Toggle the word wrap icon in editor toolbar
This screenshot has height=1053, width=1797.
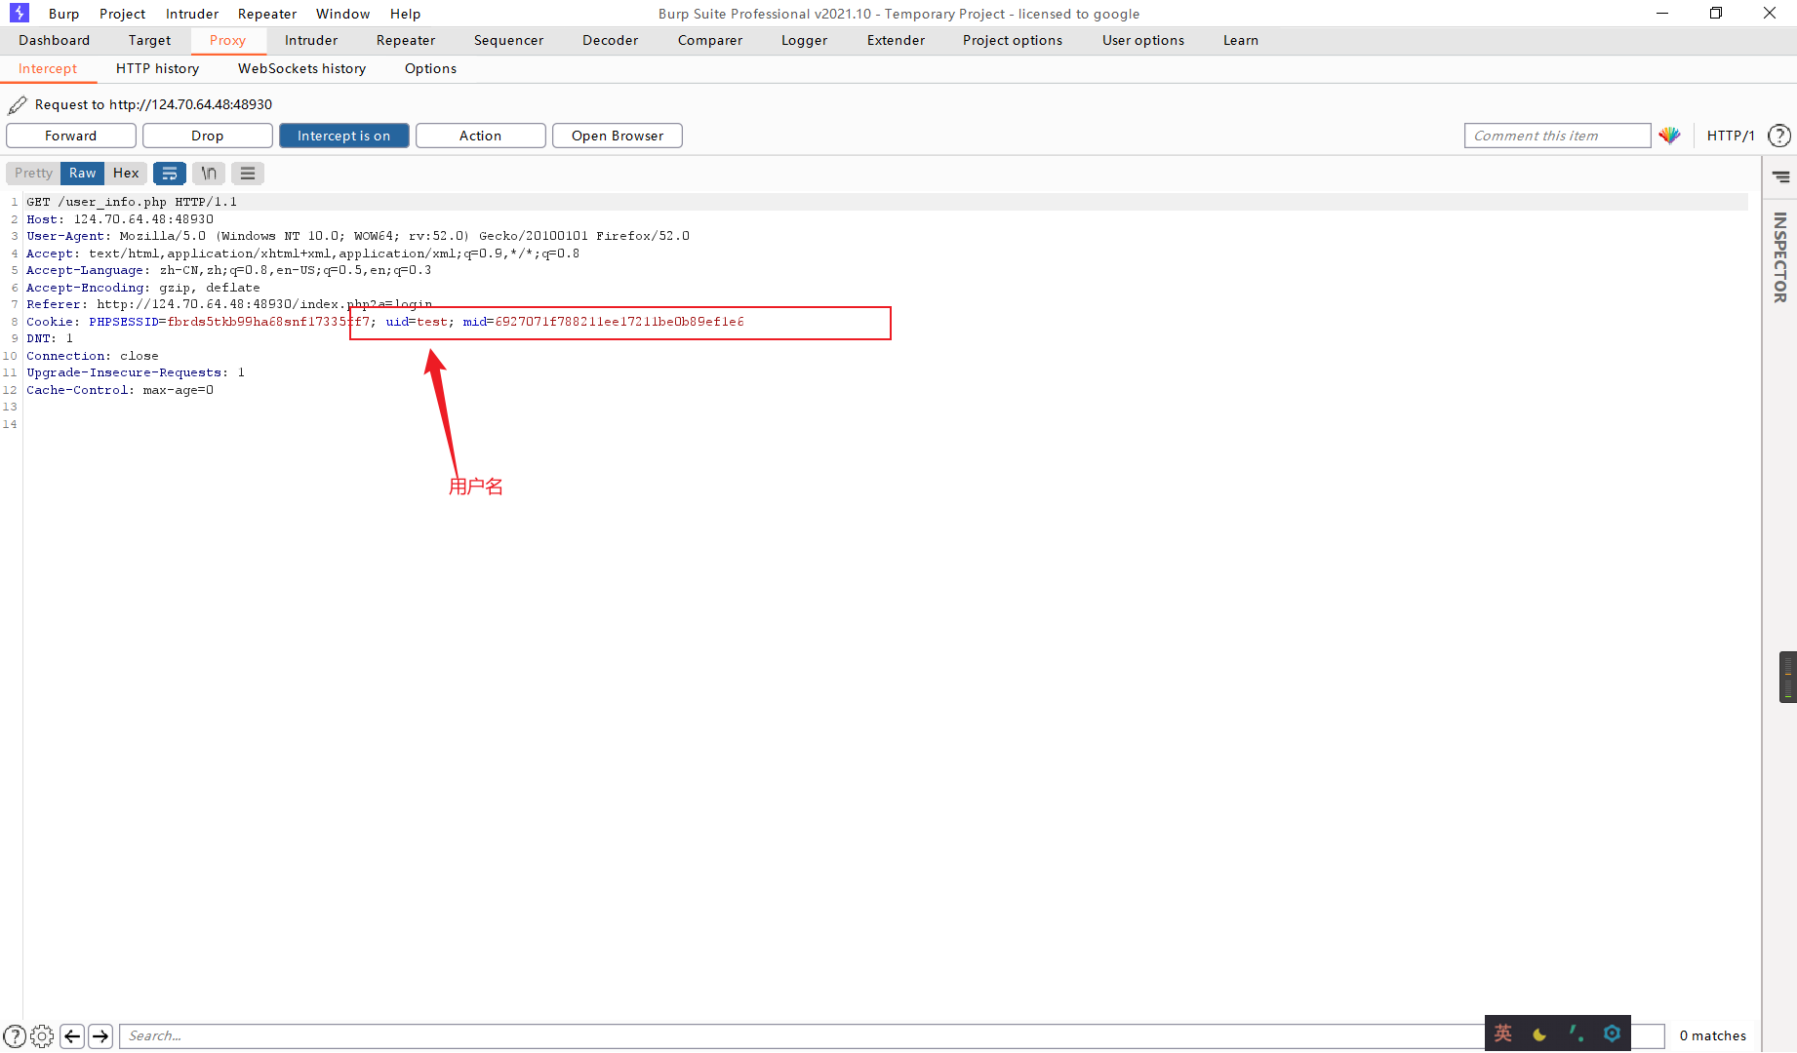click(x=170, y=174)
